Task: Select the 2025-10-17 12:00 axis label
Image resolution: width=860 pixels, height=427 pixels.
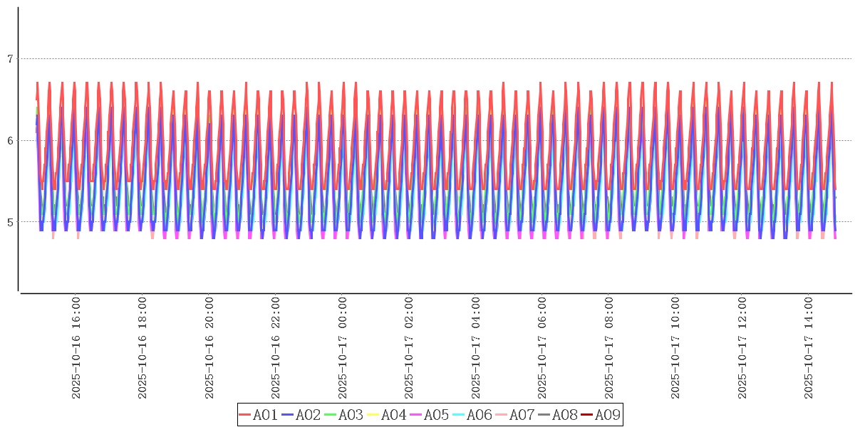Action: (742, 348)
